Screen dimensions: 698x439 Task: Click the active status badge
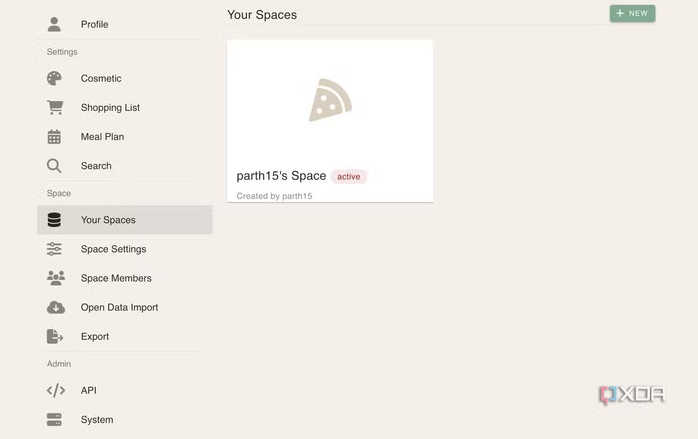coord(348,177)
